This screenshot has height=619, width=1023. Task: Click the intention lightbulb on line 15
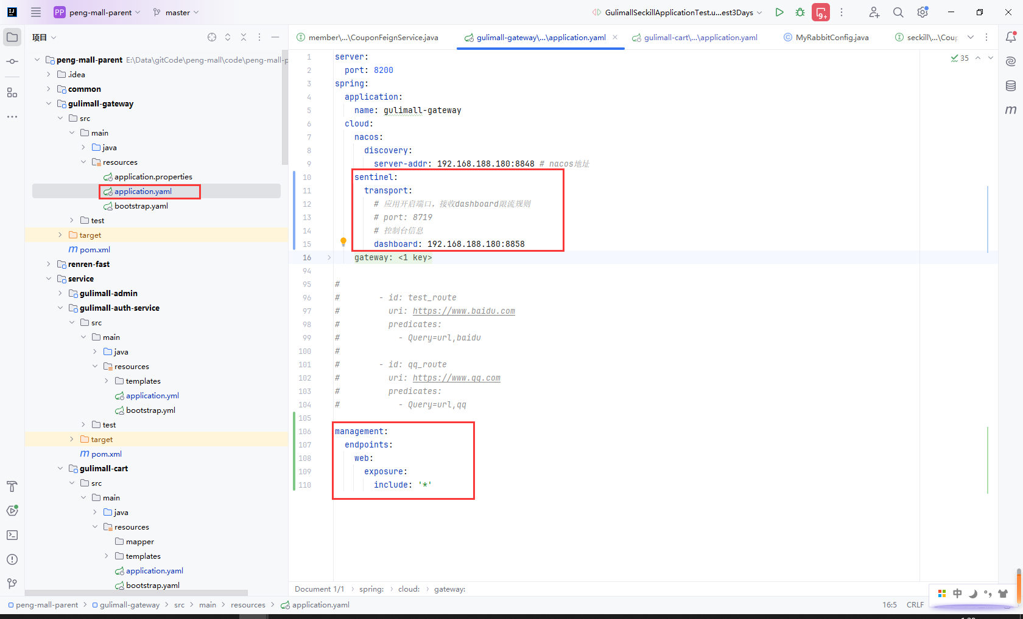point(343,242)
